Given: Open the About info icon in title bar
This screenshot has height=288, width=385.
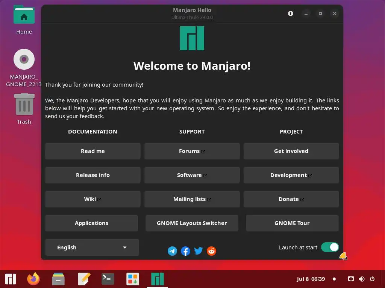Looking at the screenshot, I should pos(291,13).
